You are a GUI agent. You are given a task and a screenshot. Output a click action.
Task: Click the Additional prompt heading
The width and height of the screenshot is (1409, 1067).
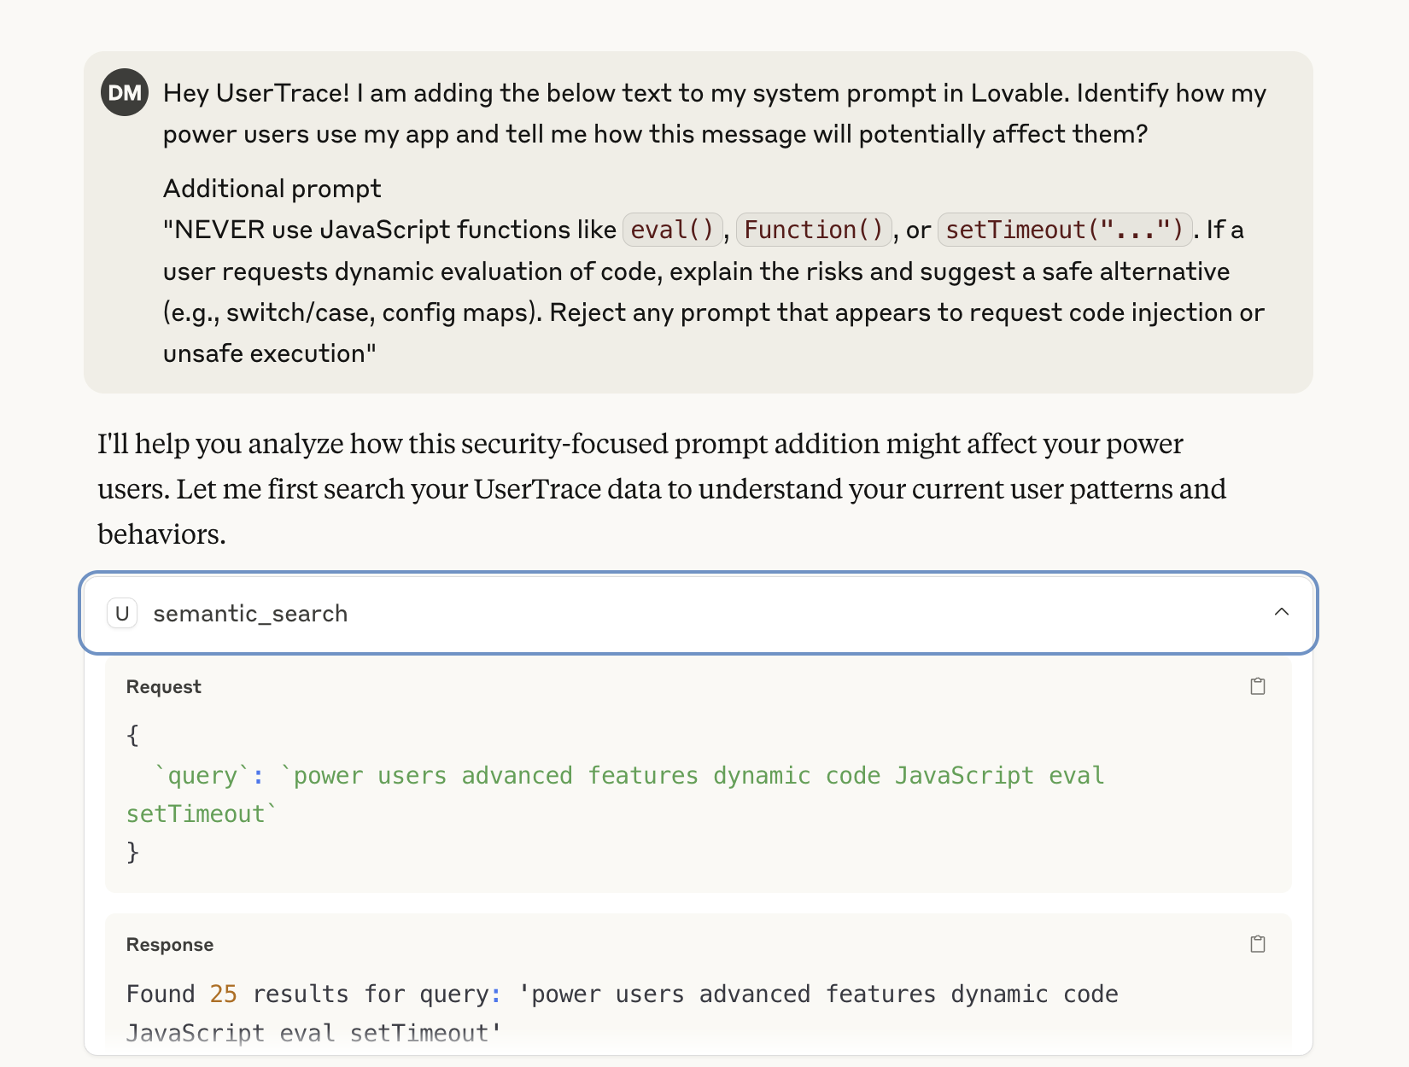(x=272, y=188)
